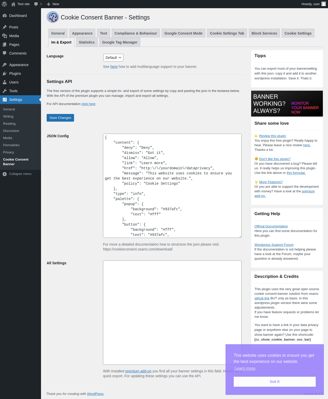
Task: Click the comments bubble icon in admin bar
Action: 36,4
